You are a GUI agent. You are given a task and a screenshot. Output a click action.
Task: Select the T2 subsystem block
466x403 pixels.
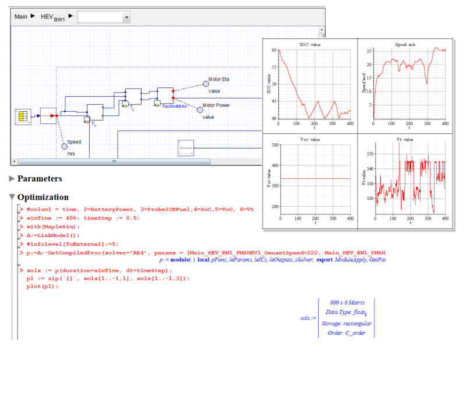point(133,97)
